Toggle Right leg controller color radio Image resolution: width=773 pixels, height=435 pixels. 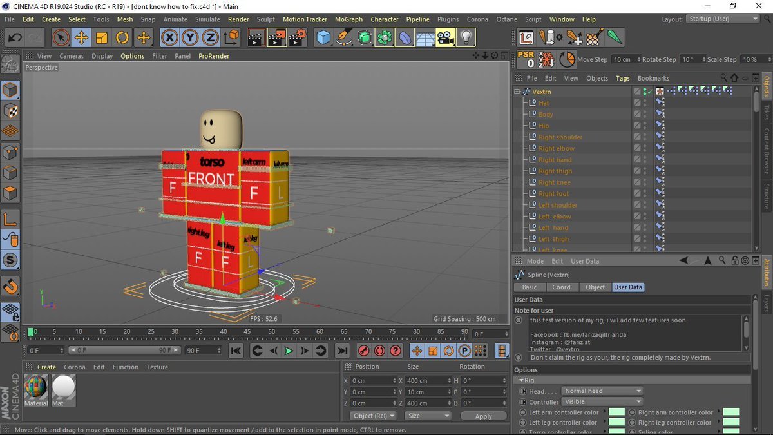click(x=632, y=423)
